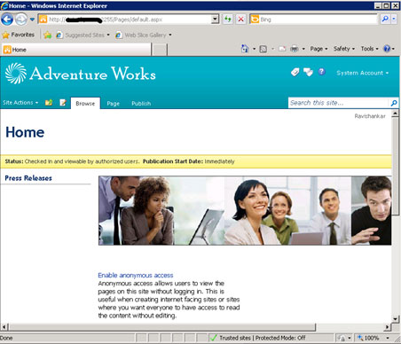
Task: Click the address bar URL field
Action: tap(126, 20)
